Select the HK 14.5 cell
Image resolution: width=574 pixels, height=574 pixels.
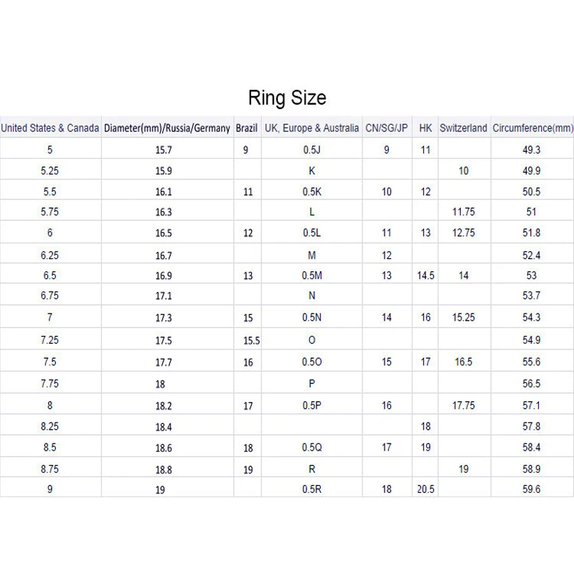425,276
